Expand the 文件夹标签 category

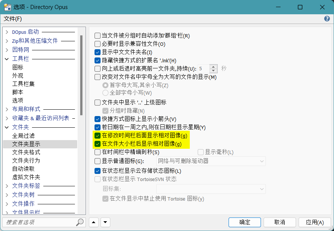[7, 186]
